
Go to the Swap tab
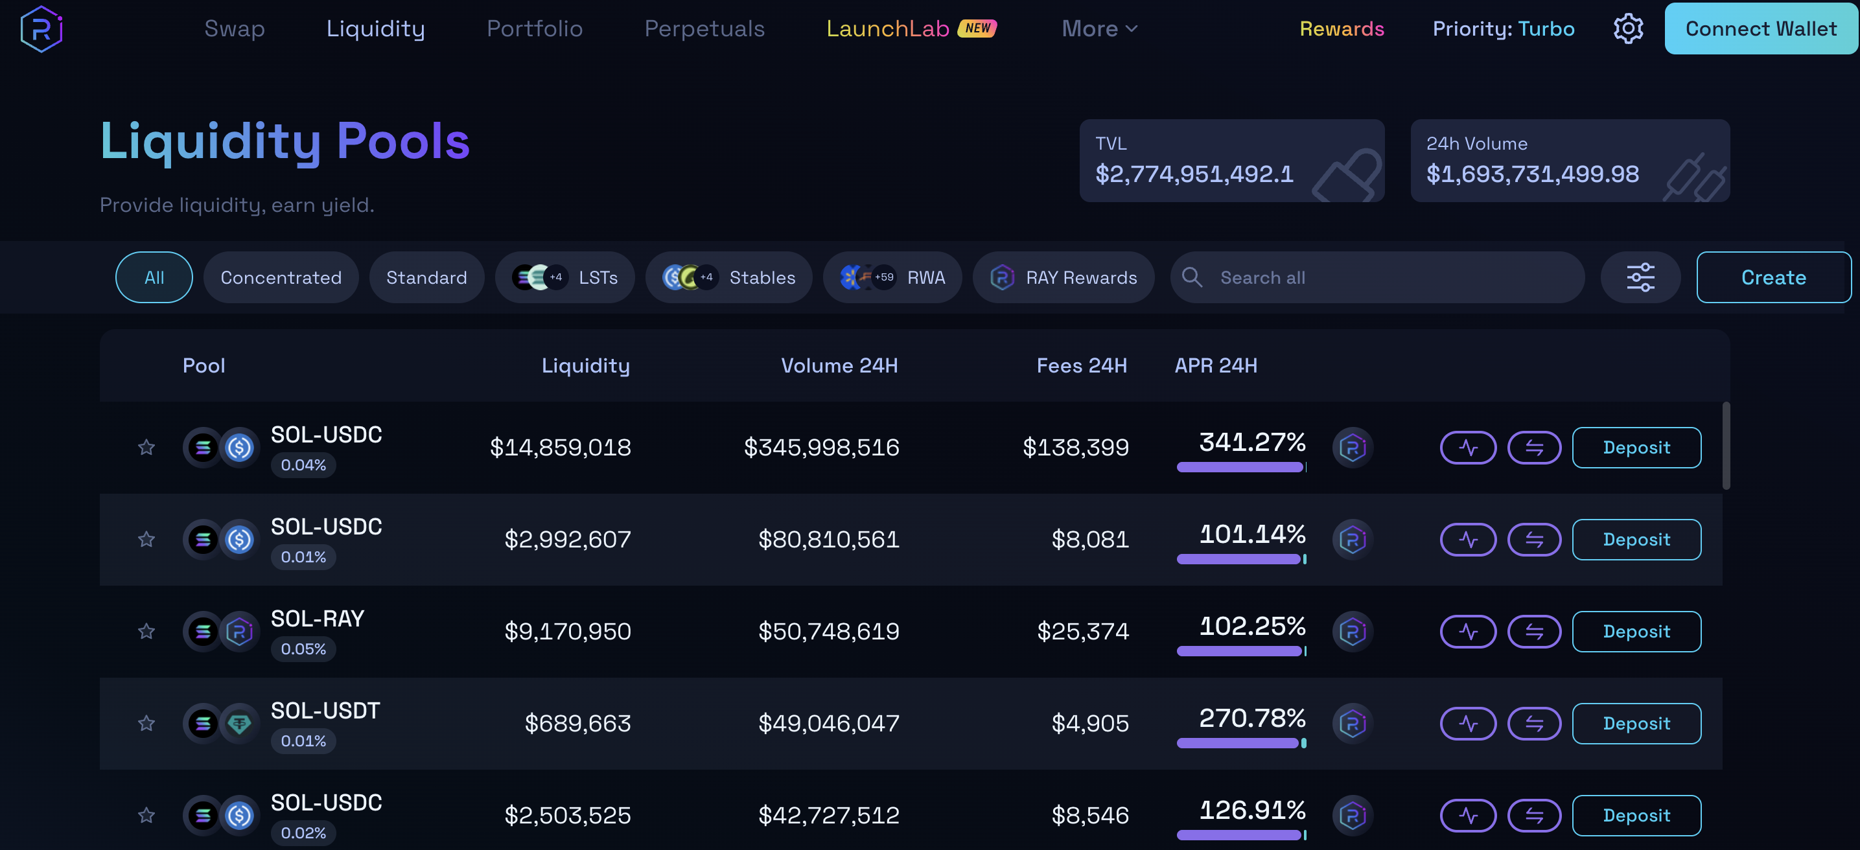(x=235, y=29)
